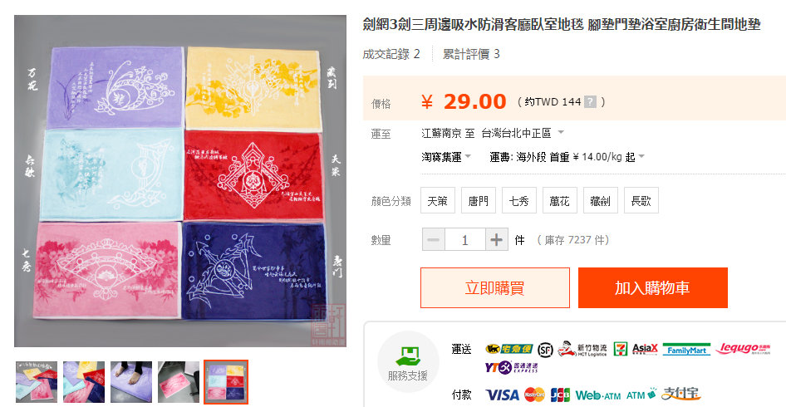
Task: Click the 立即購買 buy now button
Action: tap(494, 287)
